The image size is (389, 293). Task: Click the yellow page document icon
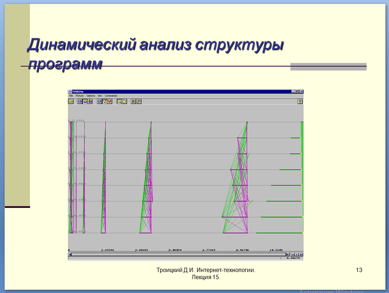(x=124, y=101)
